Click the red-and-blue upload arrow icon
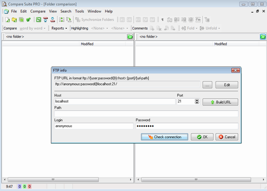This screenshot has width=267, height=191. [45, 20]
